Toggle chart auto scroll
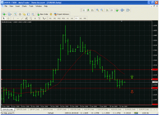 click(x=107, y=10)
